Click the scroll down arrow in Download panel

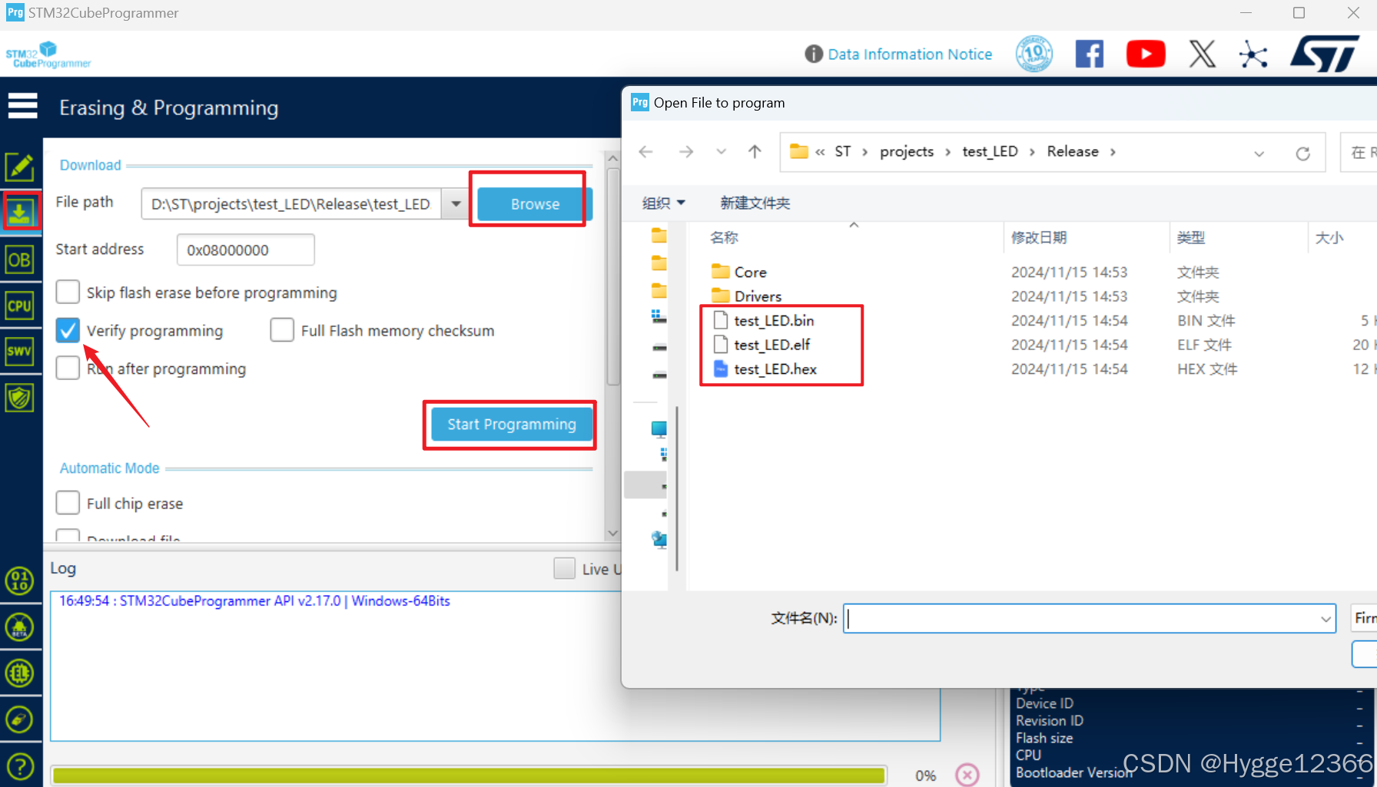[612, 533]
